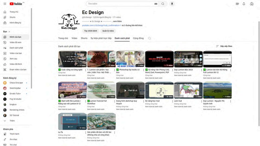This screenshot has height=146, width=260.
Task: Open Danh sách phát in sidebar
Action: point(15,48)
